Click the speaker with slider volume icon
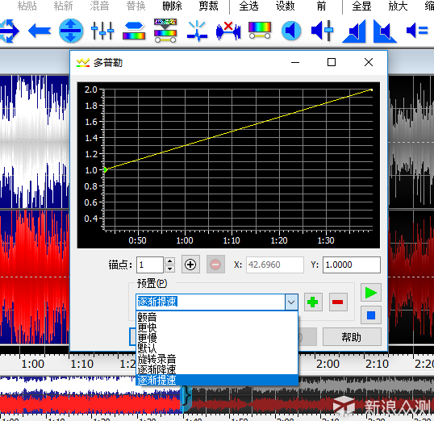 pyautogui.click(x=323, y=31)
